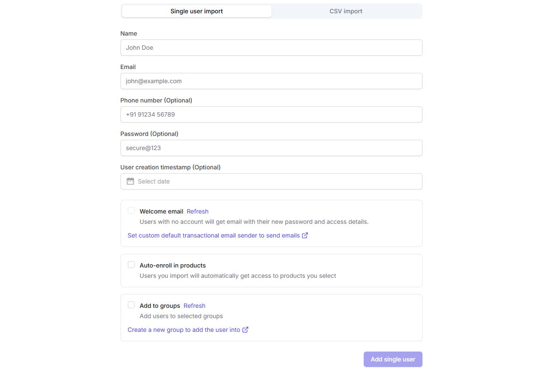
Task: Click into the Email input field
Action: click(271, 81)
